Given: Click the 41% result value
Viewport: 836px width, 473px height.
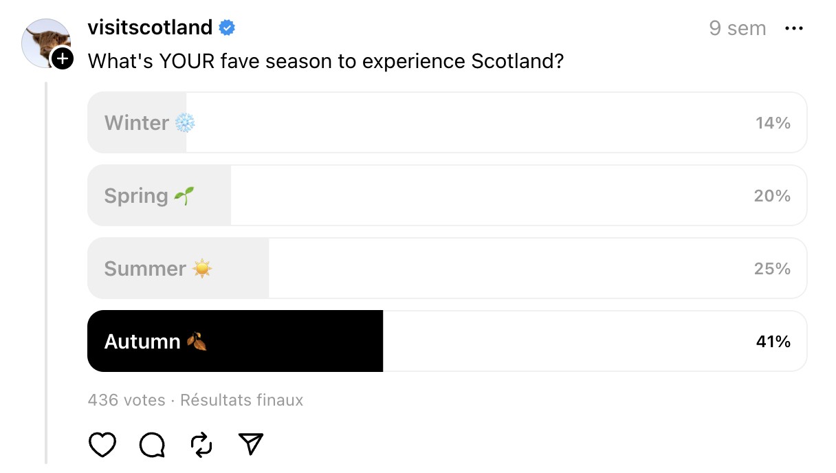Looking at the screenshot, I should pos(773,342).
